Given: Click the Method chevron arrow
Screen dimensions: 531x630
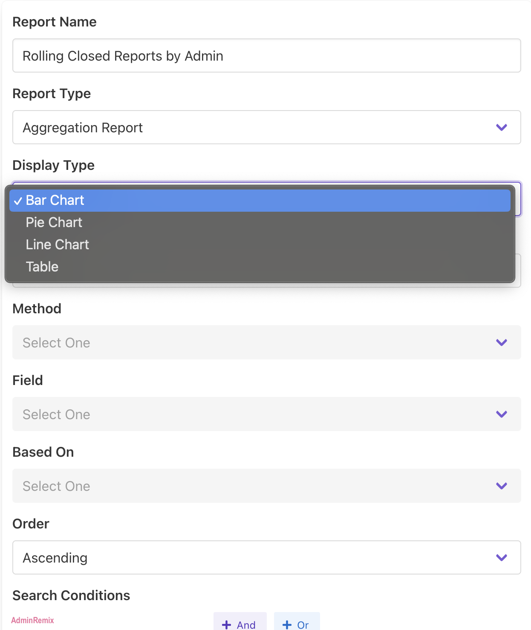Looking at the screenshot, I should 502,343.
